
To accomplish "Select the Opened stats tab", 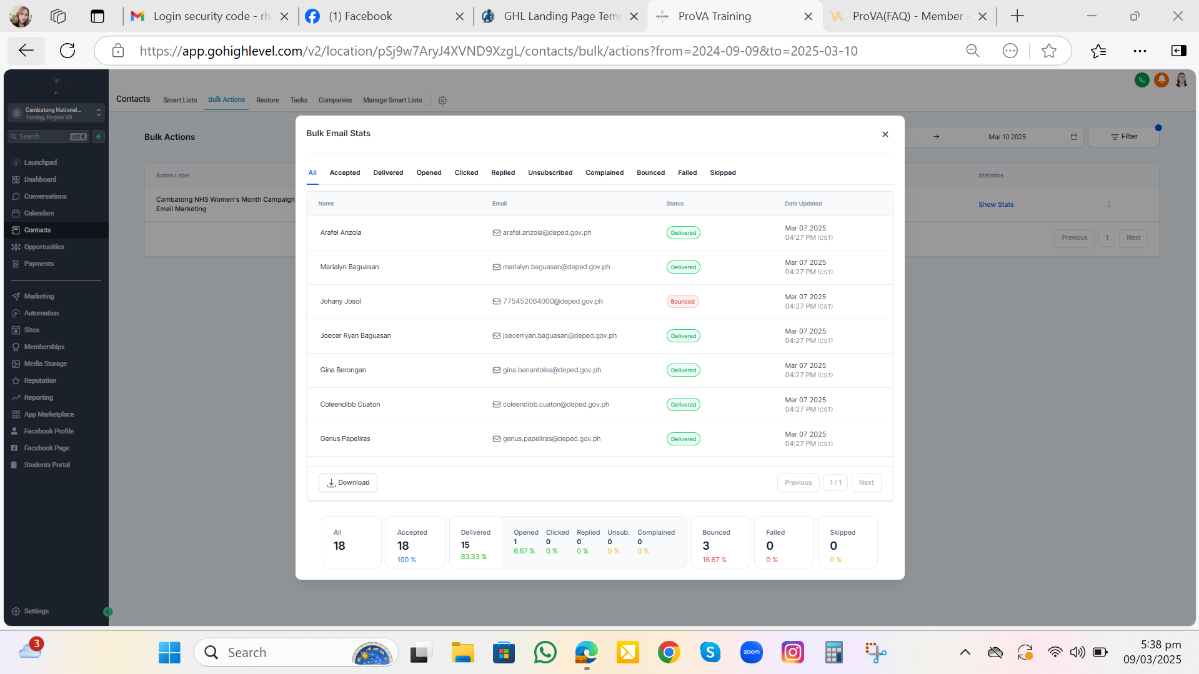I will pos(429,173).
